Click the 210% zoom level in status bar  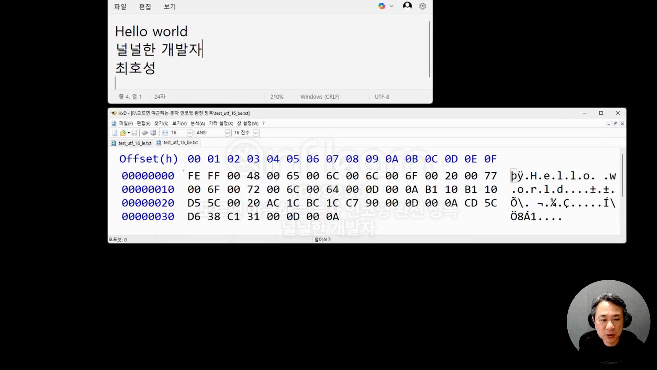click(276, 97)
